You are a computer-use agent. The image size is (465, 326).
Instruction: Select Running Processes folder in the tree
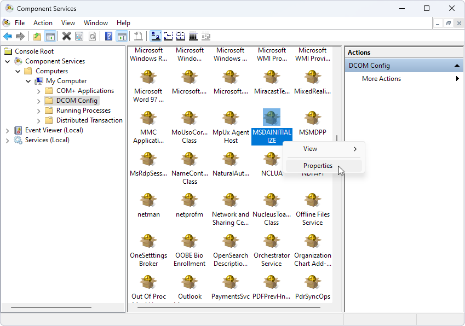click(x=83, y=110)
